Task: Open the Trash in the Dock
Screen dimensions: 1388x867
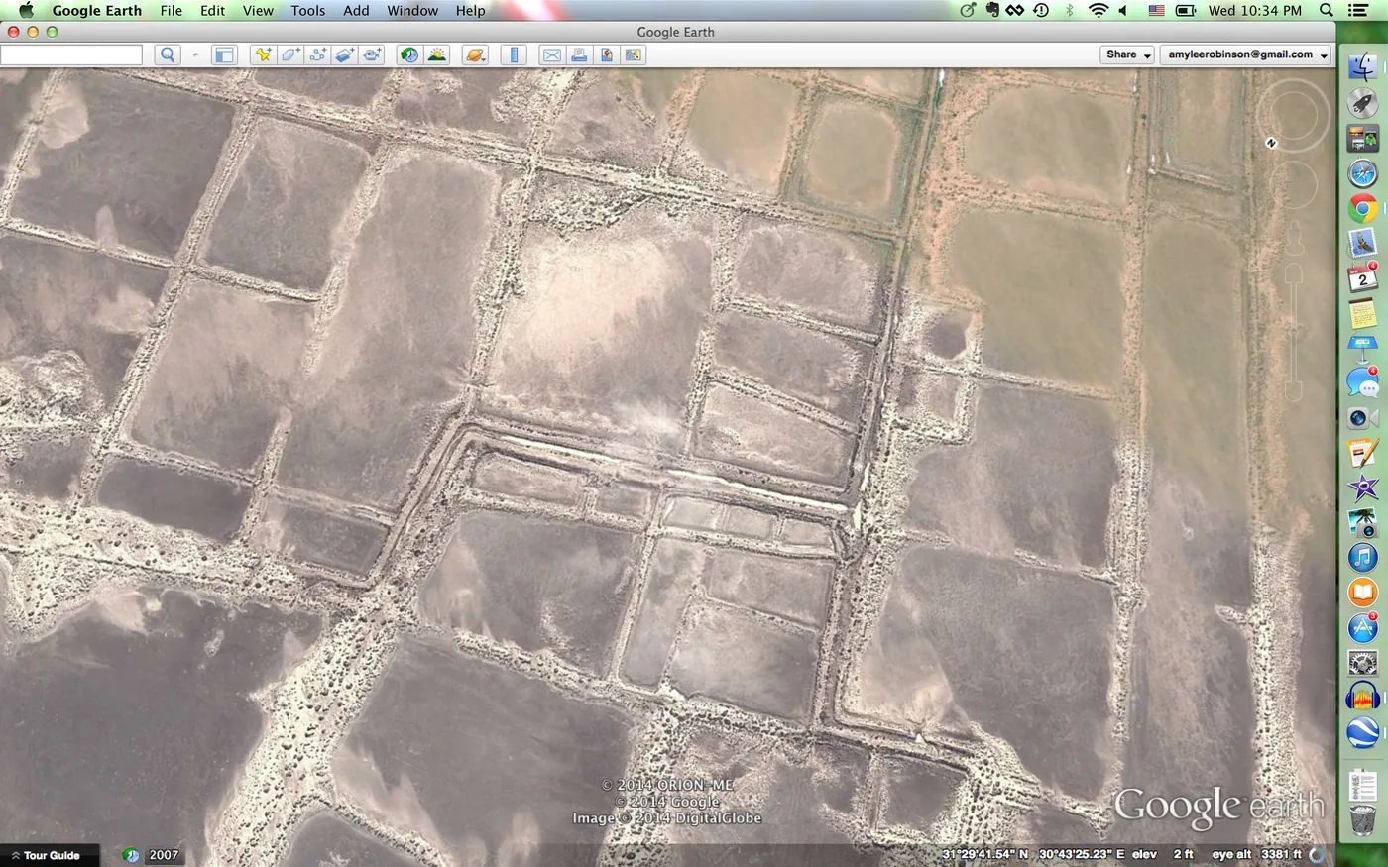Action: [1362, 820]
